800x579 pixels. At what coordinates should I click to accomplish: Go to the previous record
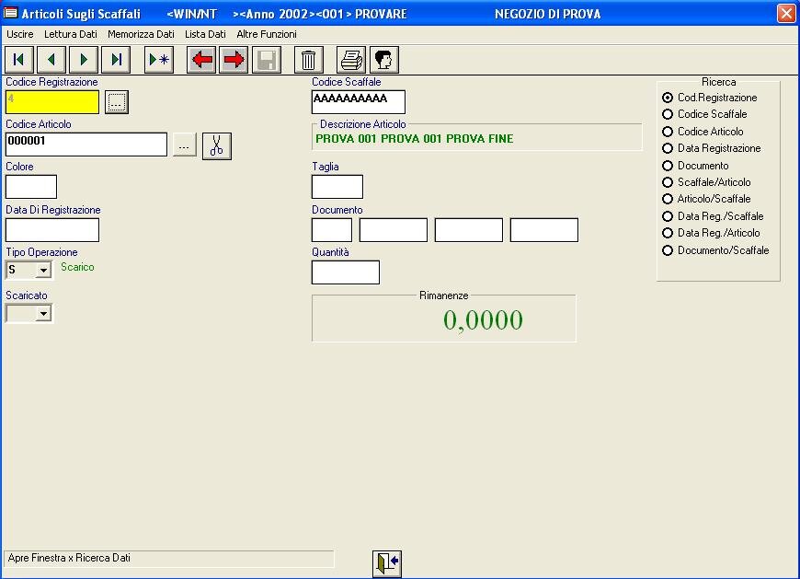pos(51,60)
